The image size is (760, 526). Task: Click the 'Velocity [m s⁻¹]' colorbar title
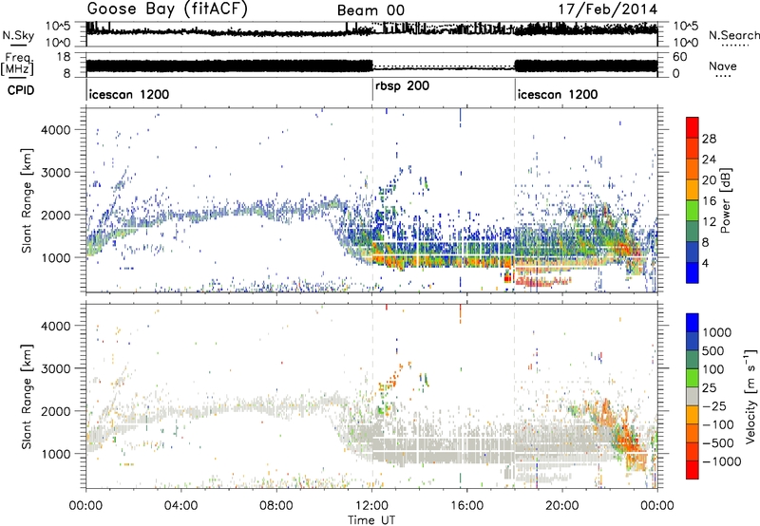coord(750,396)
